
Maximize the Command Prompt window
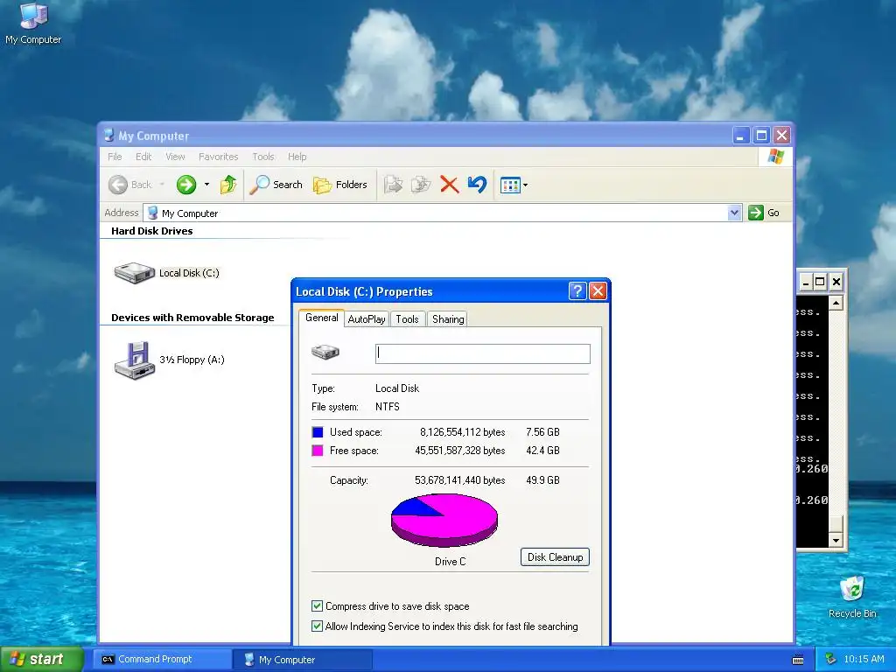tap(820, 282)
